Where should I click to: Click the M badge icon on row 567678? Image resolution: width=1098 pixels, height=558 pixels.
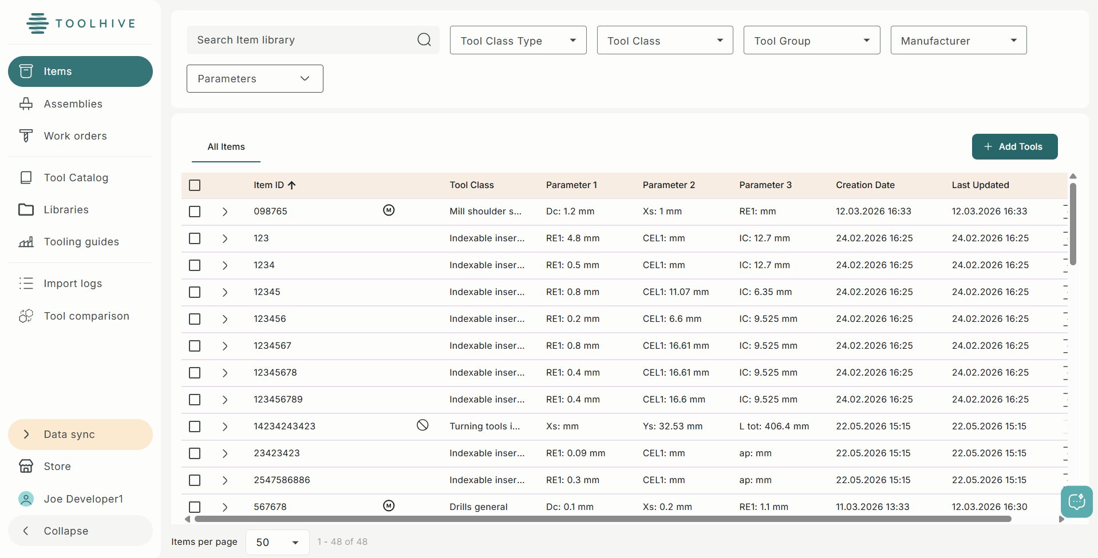tap(389, 506)
